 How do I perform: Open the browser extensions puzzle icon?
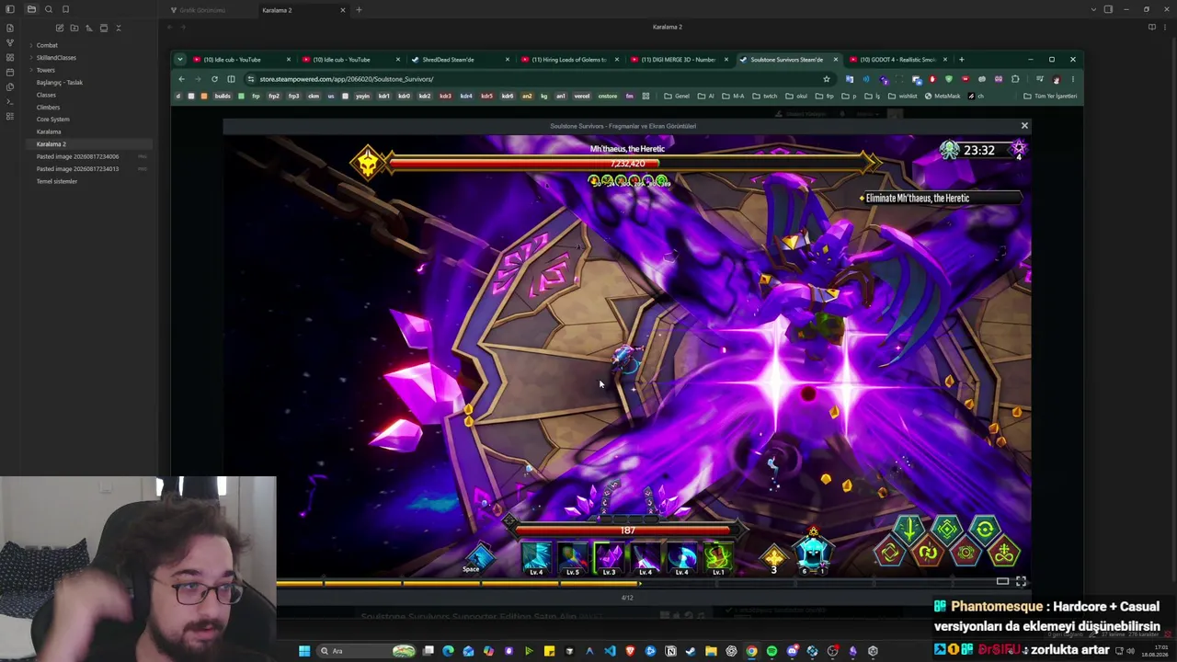[x=1015, y=79]
